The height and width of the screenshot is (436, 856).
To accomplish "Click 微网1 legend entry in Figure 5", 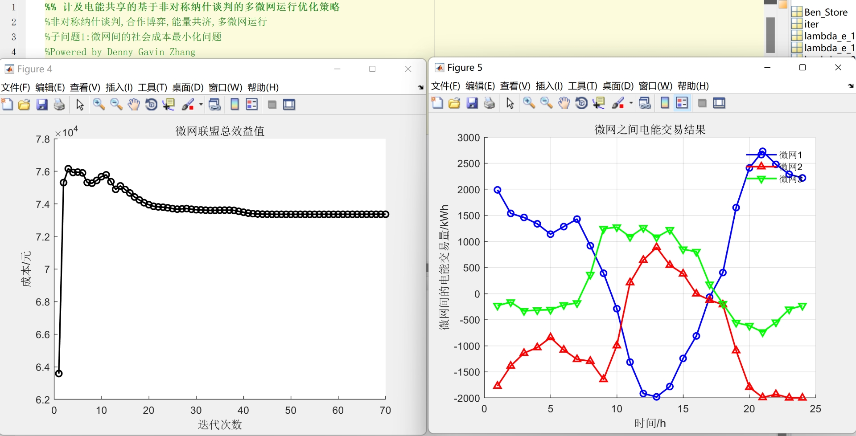I will 774,155.
